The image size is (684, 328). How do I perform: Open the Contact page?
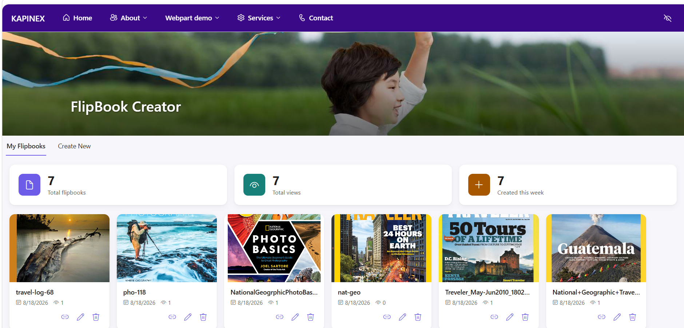pos(315,18)
